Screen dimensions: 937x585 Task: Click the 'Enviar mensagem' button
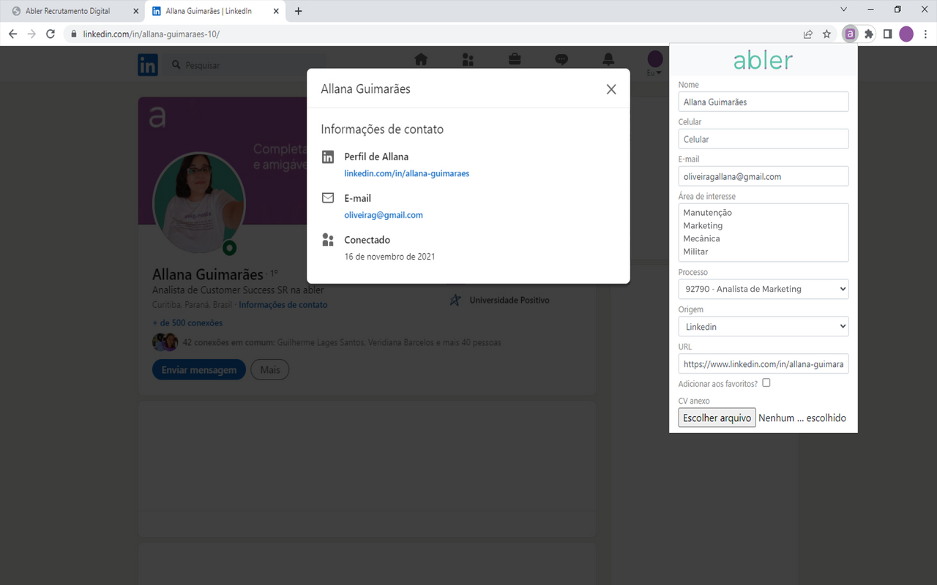point(198,369)
